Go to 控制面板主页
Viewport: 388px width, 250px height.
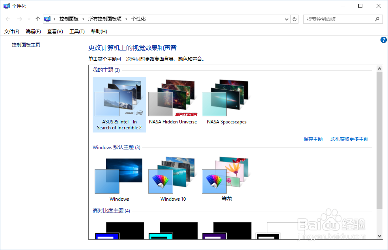point(26,45)
